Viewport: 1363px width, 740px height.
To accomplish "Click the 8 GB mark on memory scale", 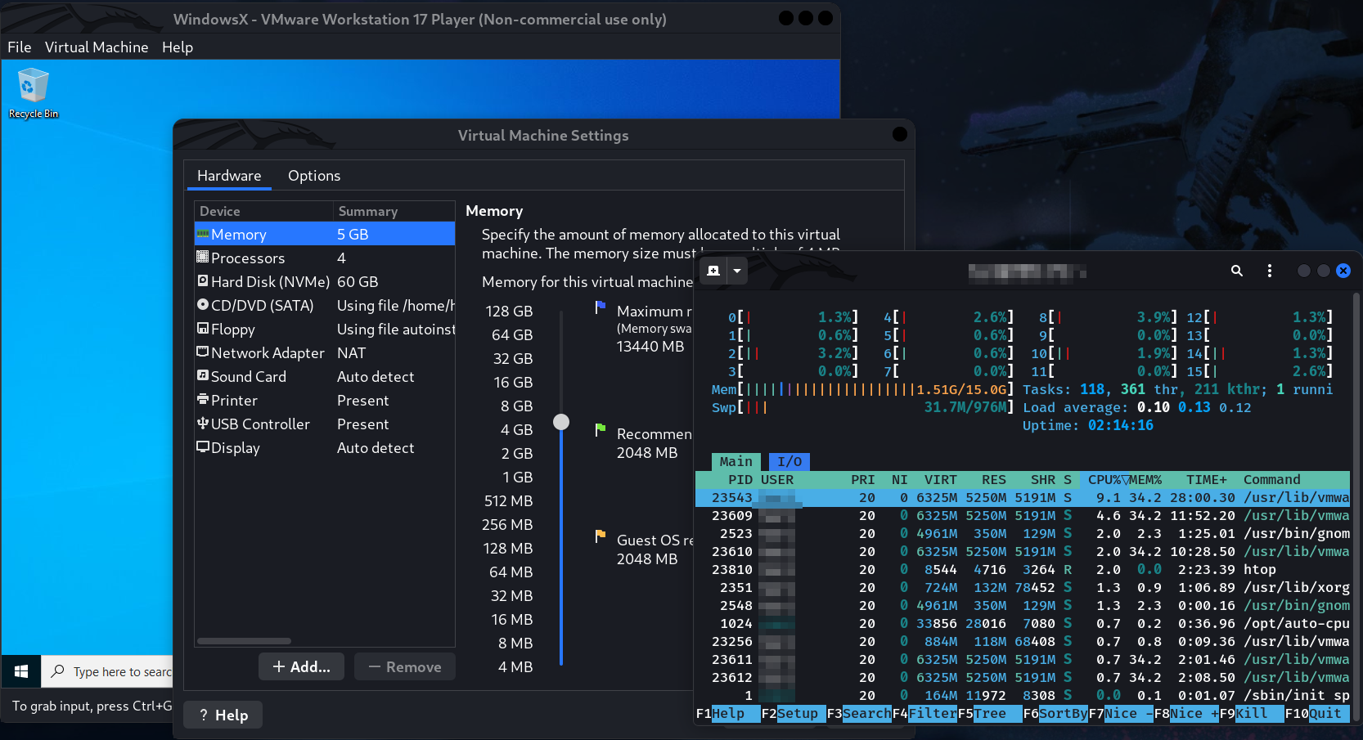I will [516, 406].
